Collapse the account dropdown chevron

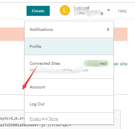tap(108, 10)
